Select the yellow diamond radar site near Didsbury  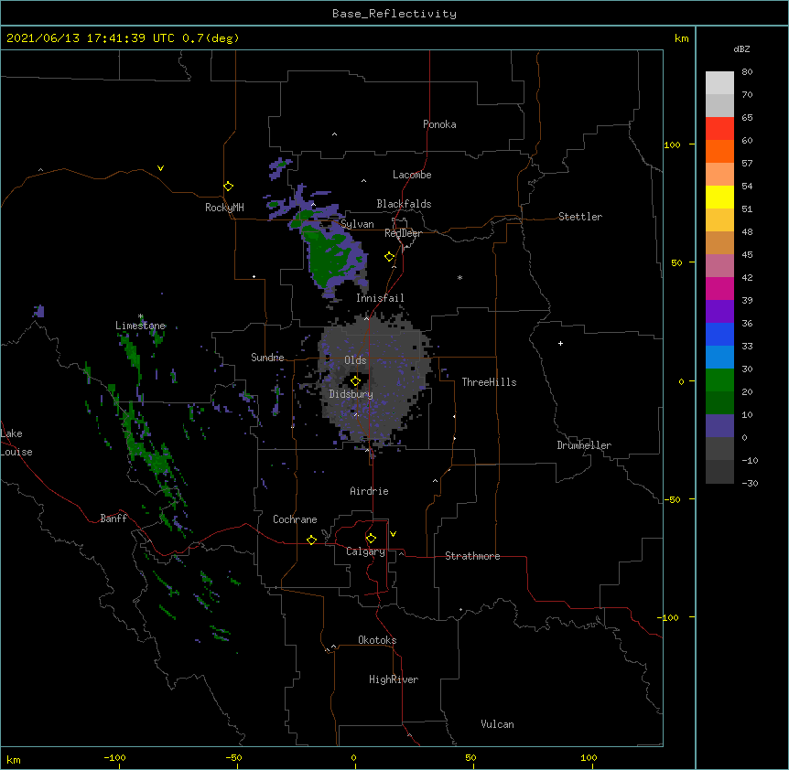click(355, 381)
